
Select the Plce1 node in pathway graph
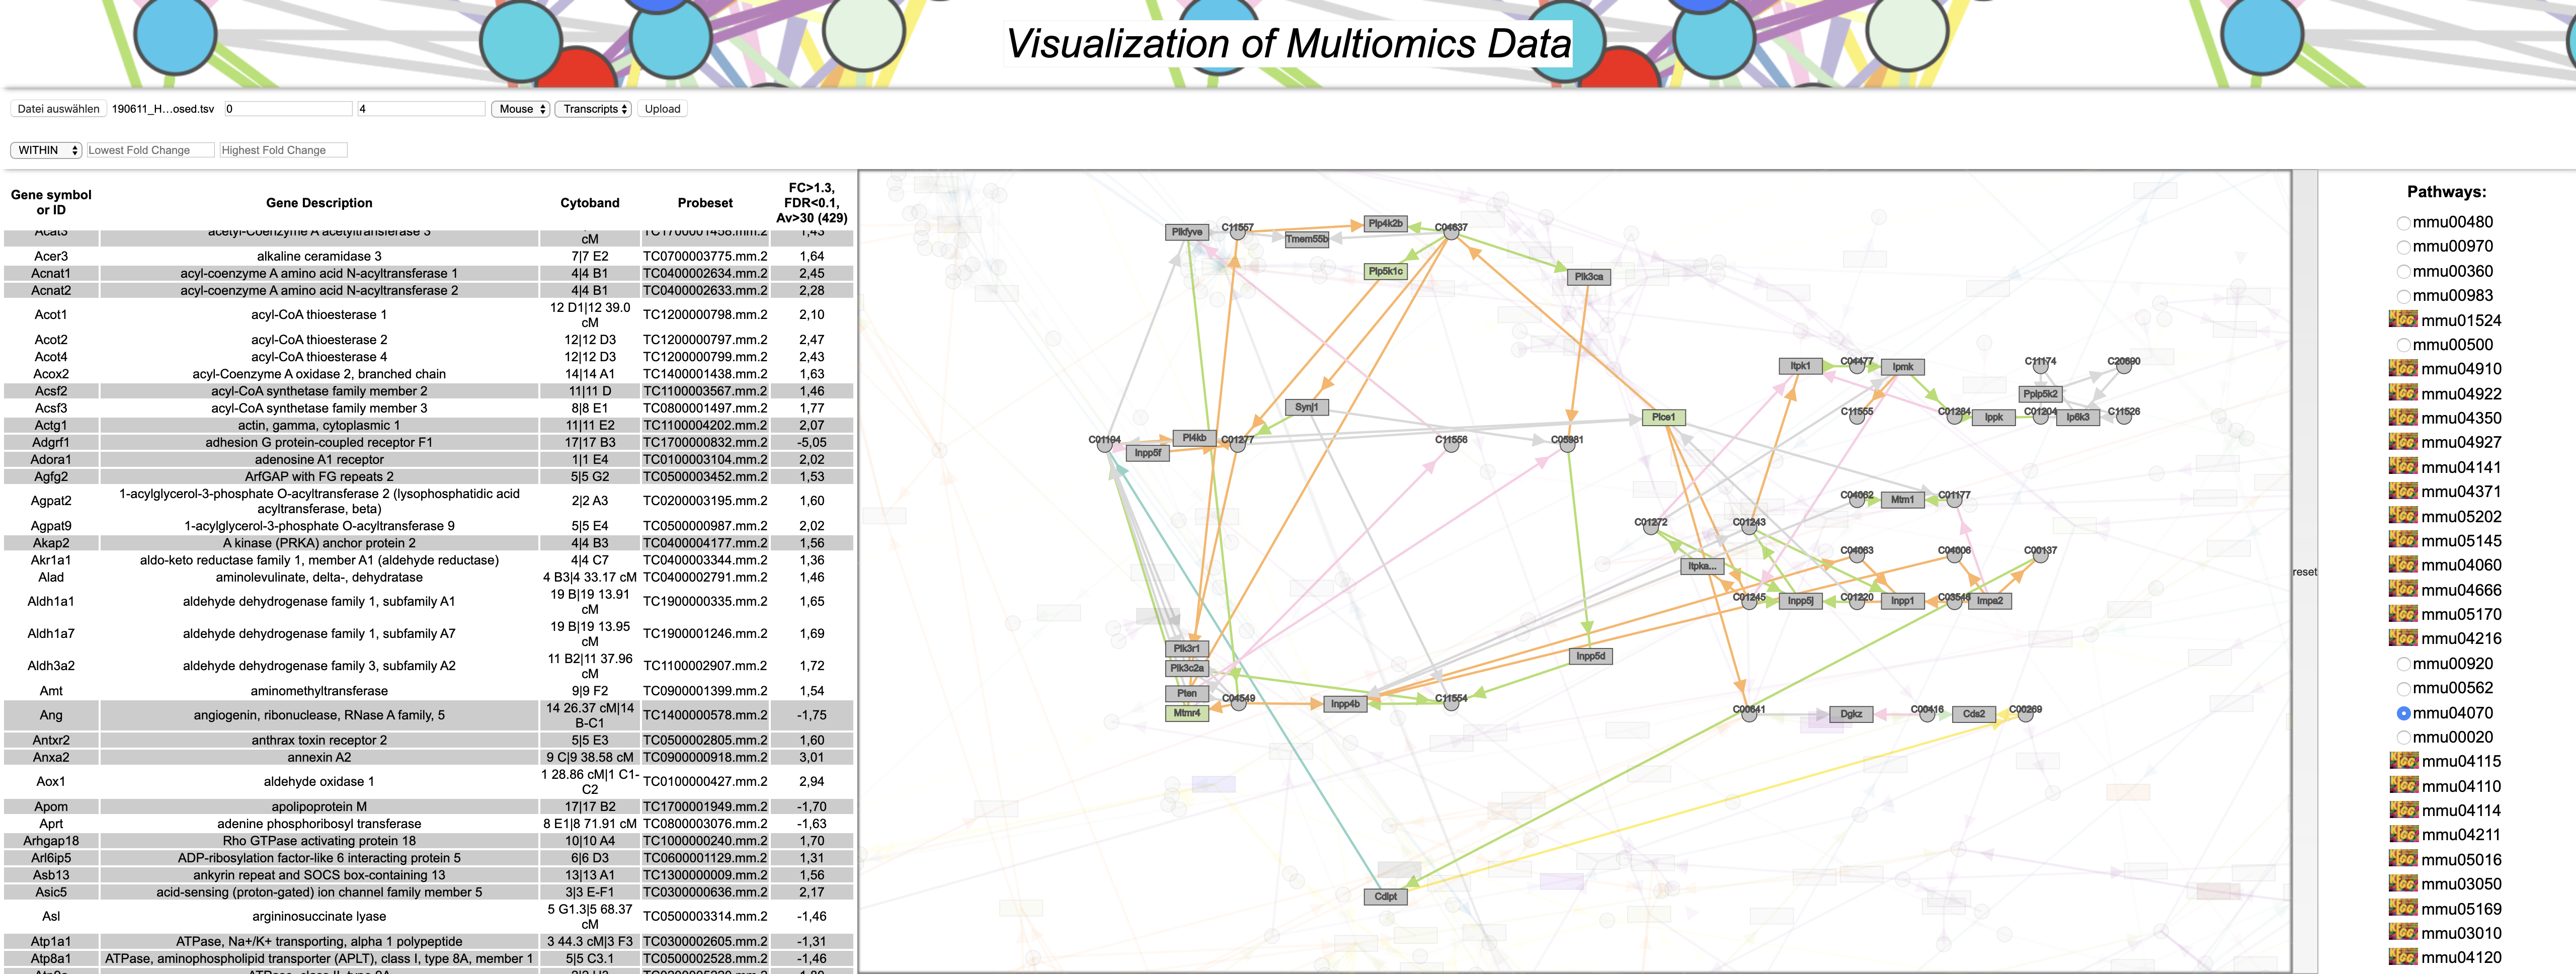pos(1663,417)
